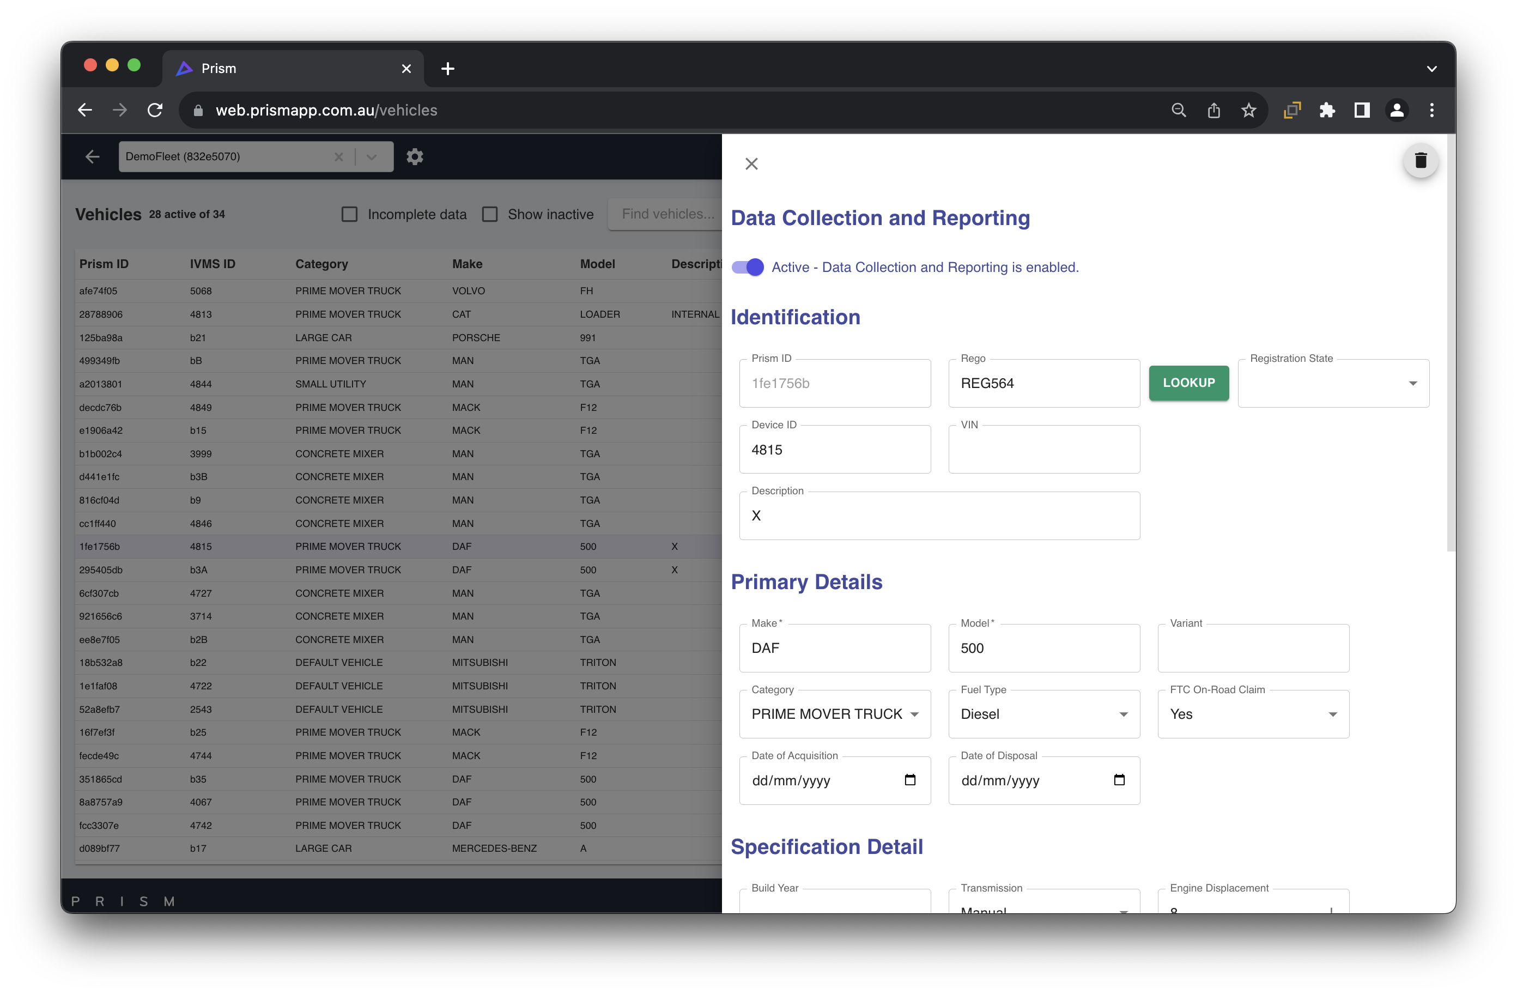Open browser extensions puzzle icon
Image resolution: width=1517 pixels, height=994 pixels.
[x=1326, y=110]
